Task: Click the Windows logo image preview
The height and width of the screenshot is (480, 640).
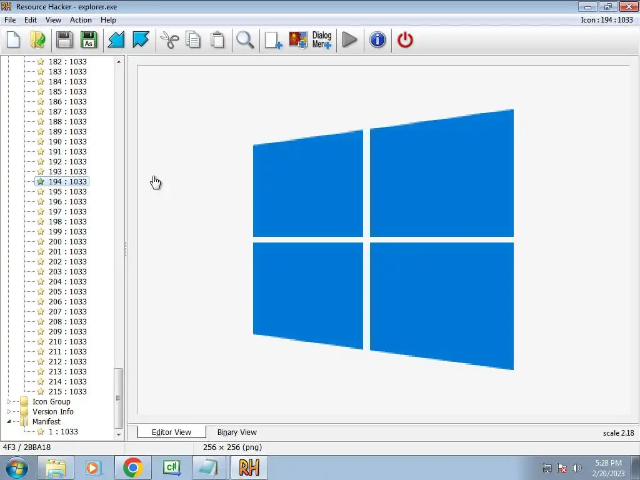Action: coord(383,239)
